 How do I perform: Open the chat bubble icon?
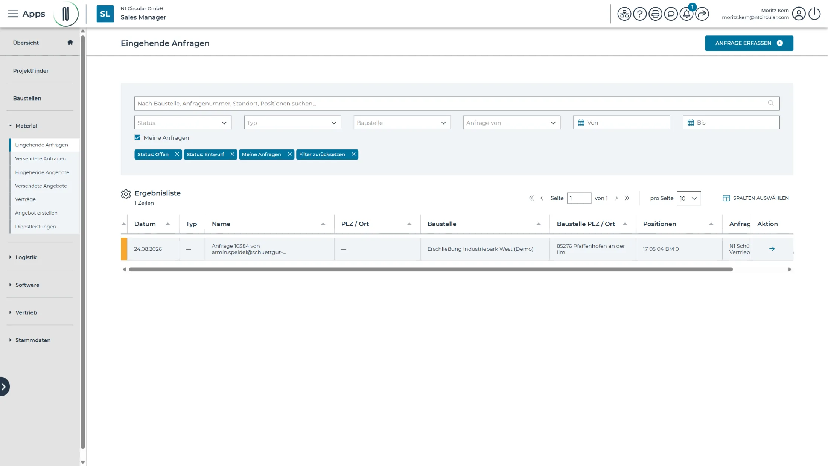click(671, 14)
